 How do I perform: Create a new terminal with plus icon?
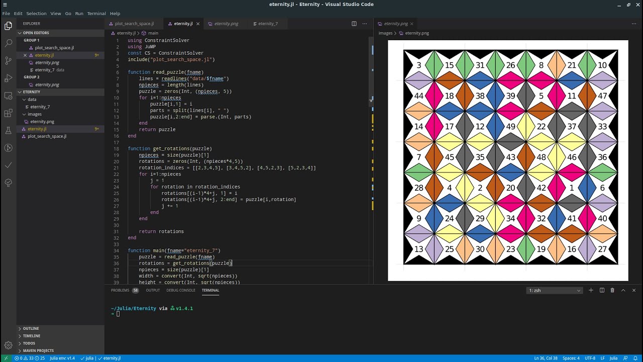591,290
